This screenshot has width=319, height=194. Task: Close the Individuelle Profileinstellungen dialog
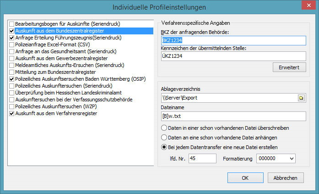[305, 7]
